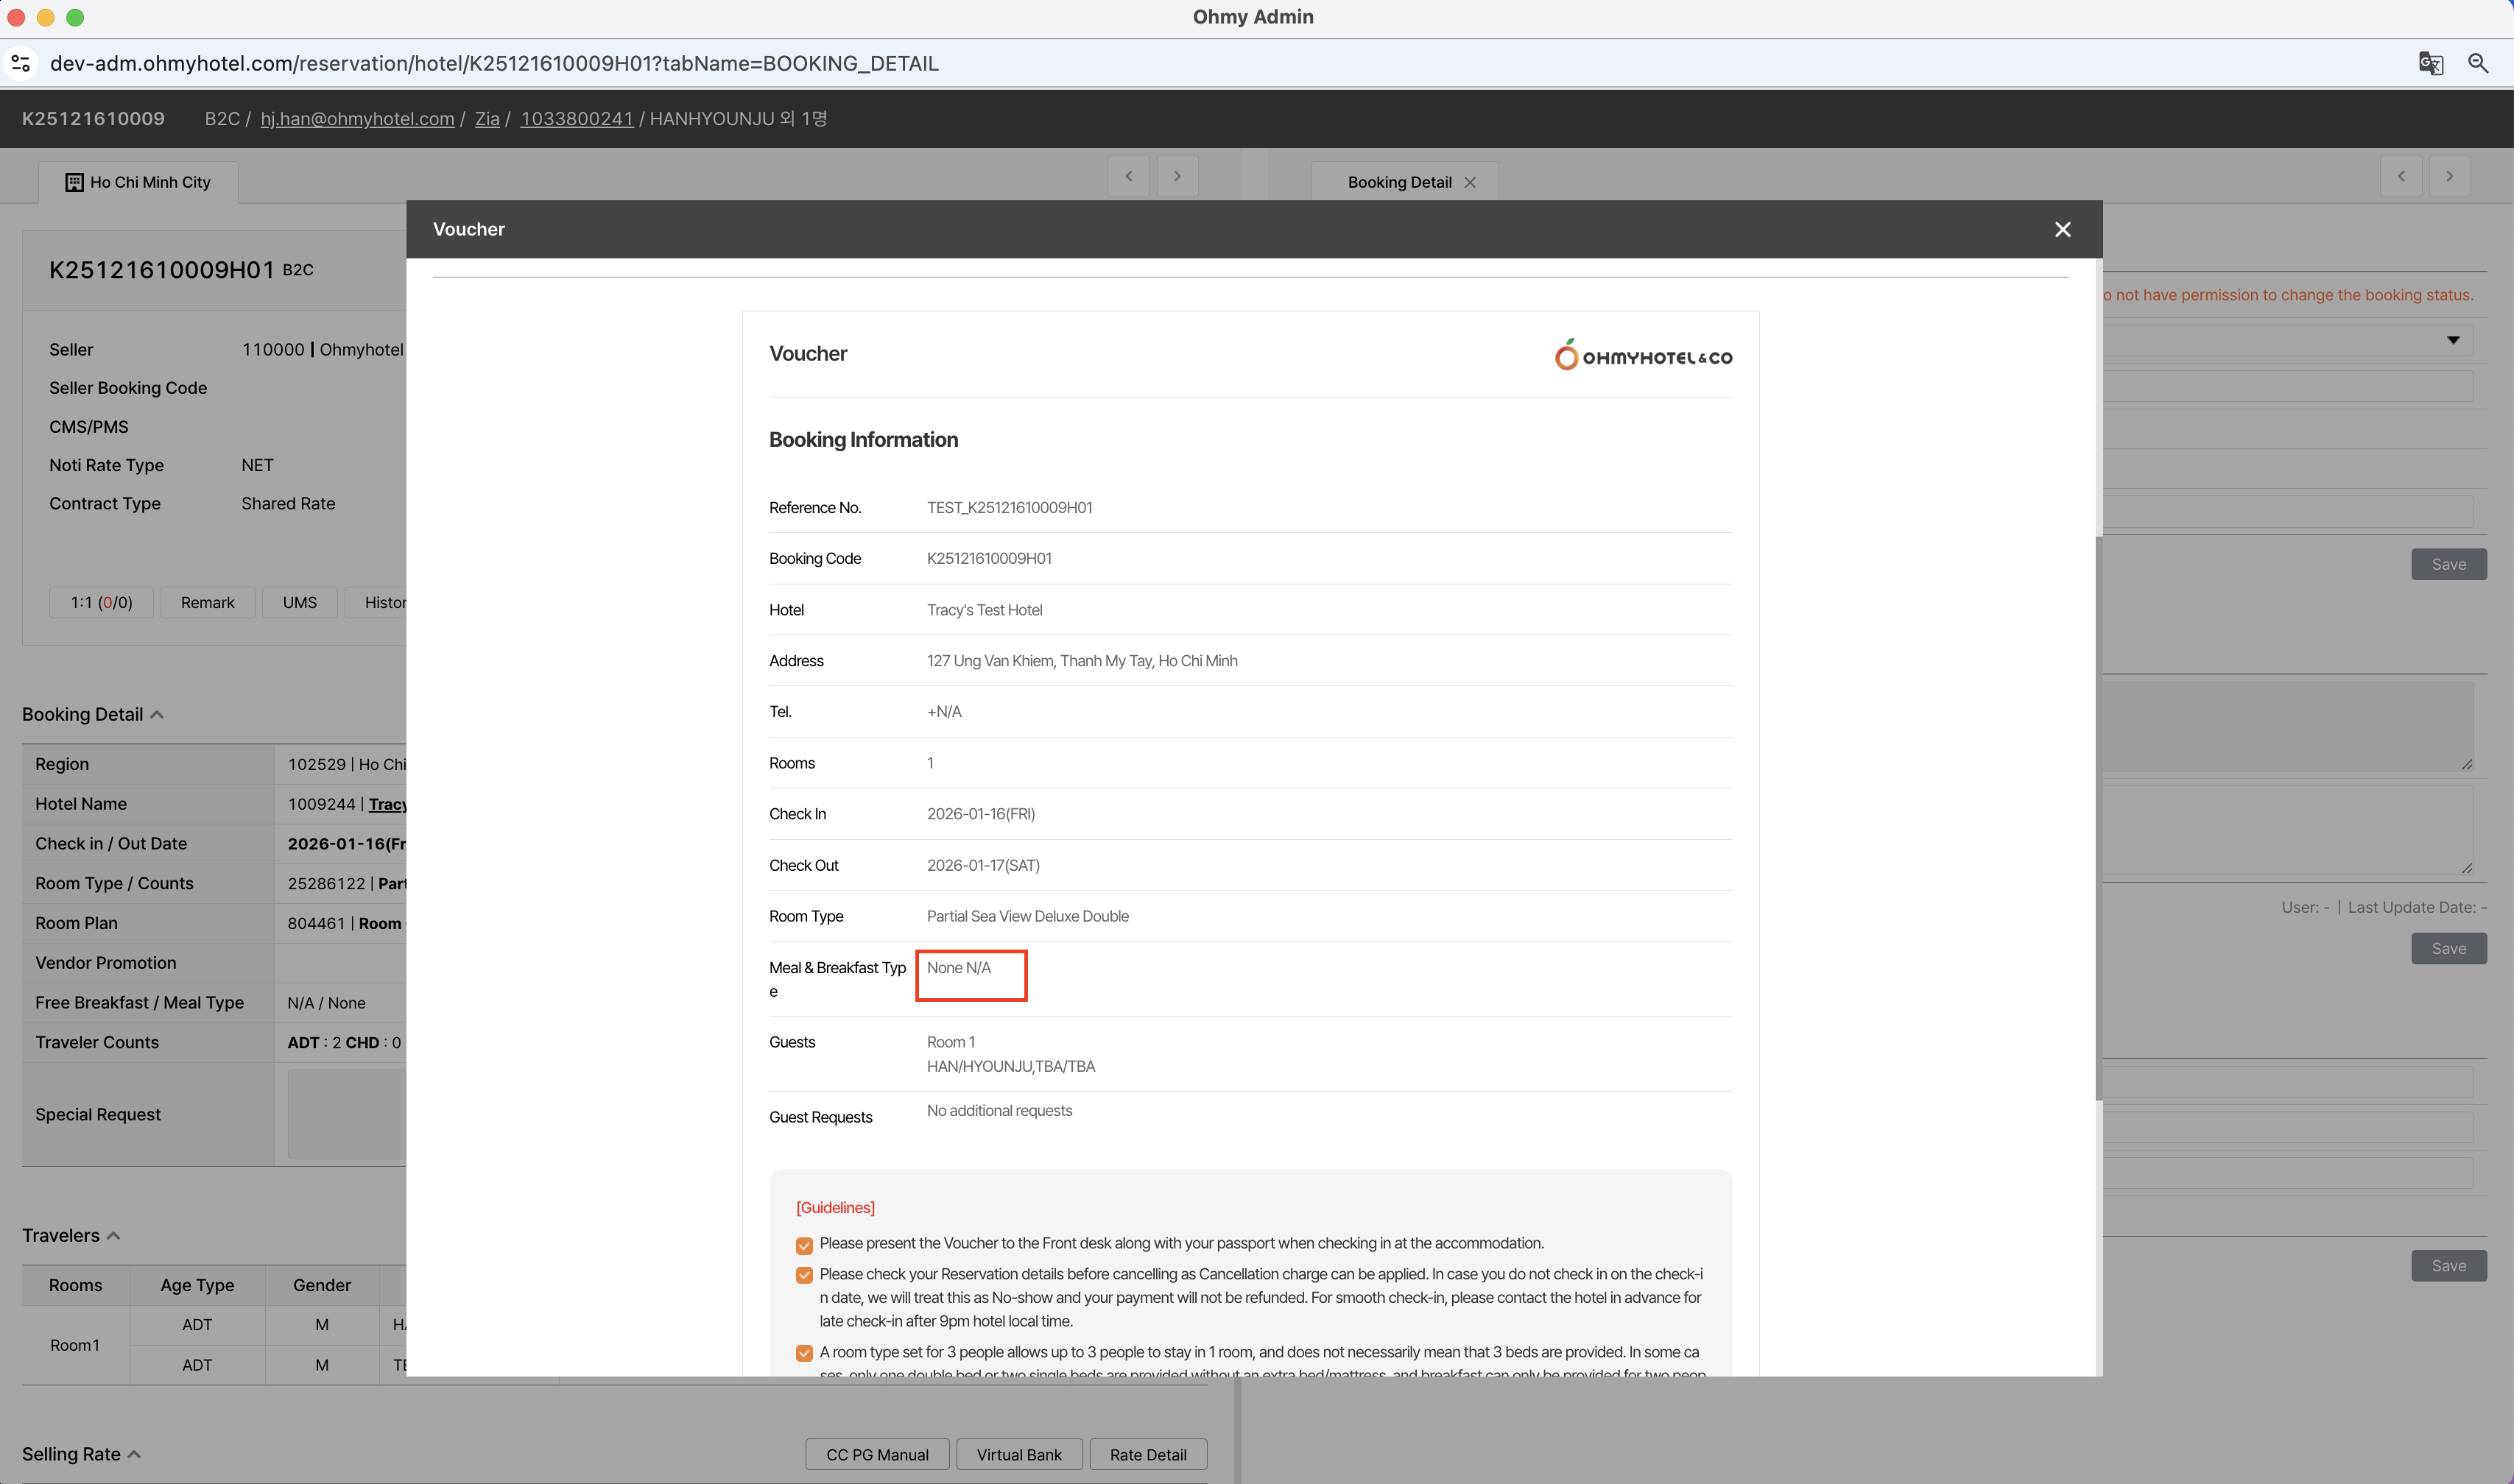Click the right arrow next to Ho Chi Minh City tab
Screen dimensions: 2514x1484
(1177, 176)
